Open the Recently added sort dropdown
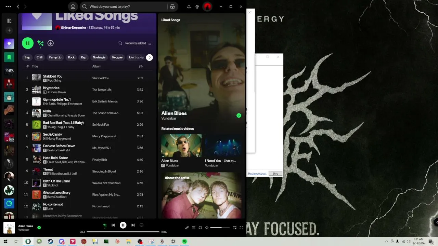 (x=138, y=43)
